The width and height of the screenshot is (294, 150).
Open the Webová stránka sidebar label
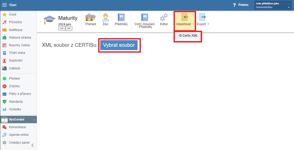click(x=20, y=38)
